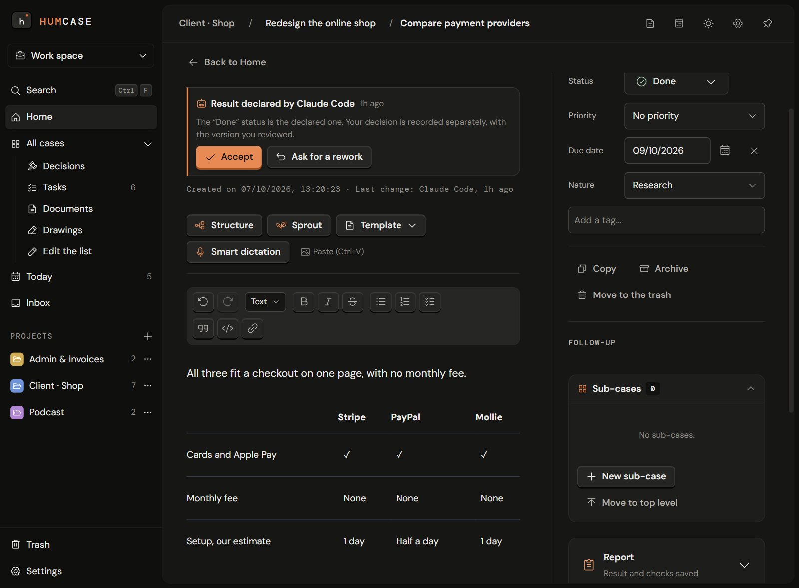Open the calendar icon in top bar
The width and height of the screenshot is (799, 588).
(679, 23)
